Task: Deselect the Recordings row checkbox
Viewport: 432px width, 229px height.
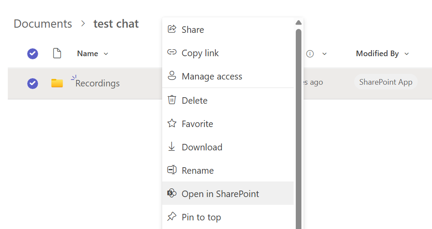Action: click(32, 83)
